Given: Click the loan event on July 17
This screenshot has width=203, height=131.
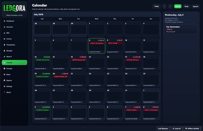Looking at the screenshot, I should pos(133,60).
